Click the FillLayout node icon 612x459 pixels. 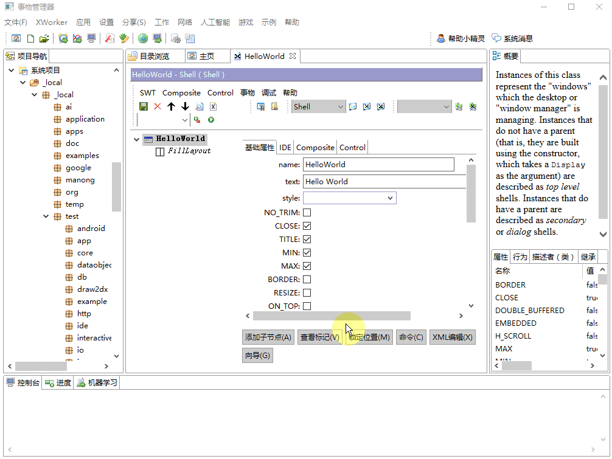pos(159,151)
